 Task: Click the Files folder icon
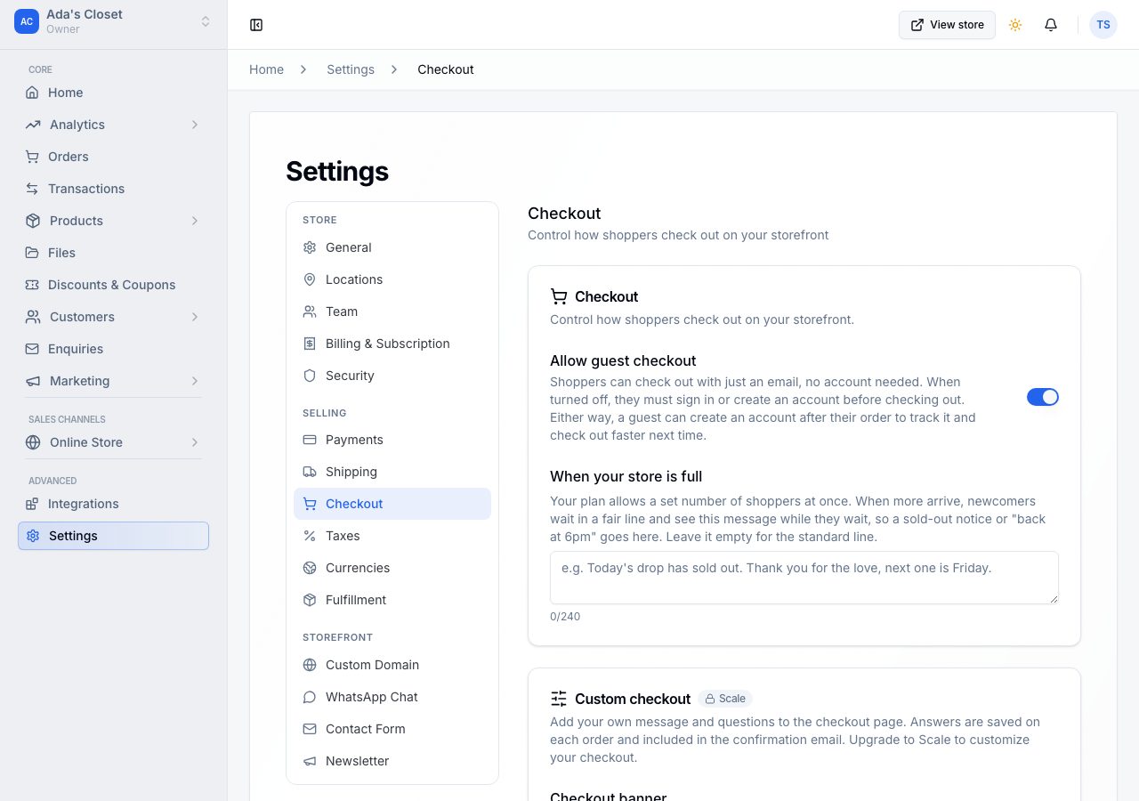click(x=32, y=253)
